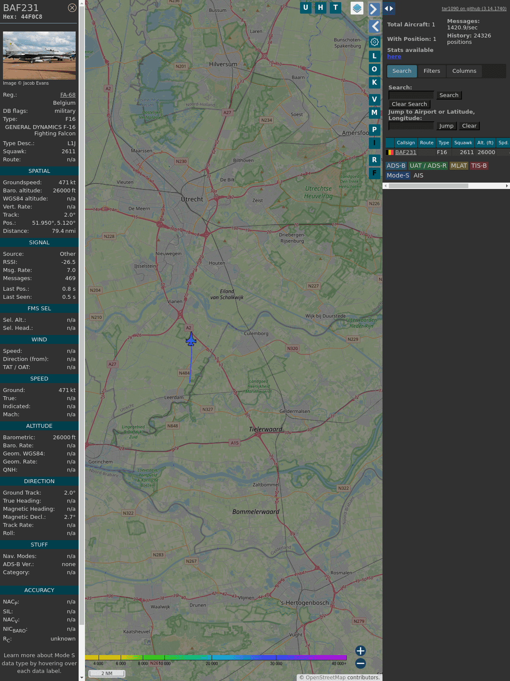This screenshot has width=510, height=681.
Task: Sort table by Type column
Action: pos(444,143)
